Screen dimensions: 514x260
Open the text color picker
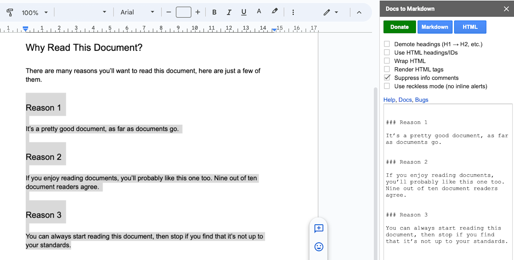tap(259, 12)
